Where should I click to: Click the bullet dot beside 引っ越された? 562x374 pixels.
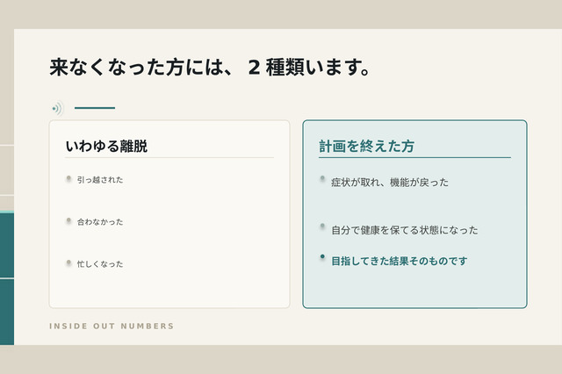[68, 178]
